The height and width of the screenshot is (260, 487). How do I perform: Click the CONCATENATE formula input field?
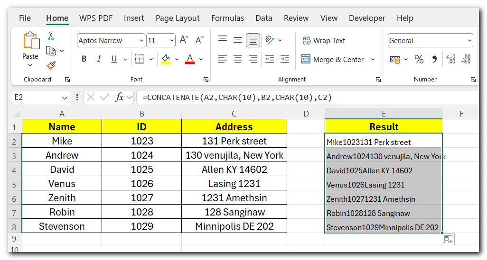[308, 97]
